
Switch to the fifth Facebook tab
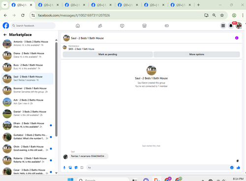tap(128, 5)
